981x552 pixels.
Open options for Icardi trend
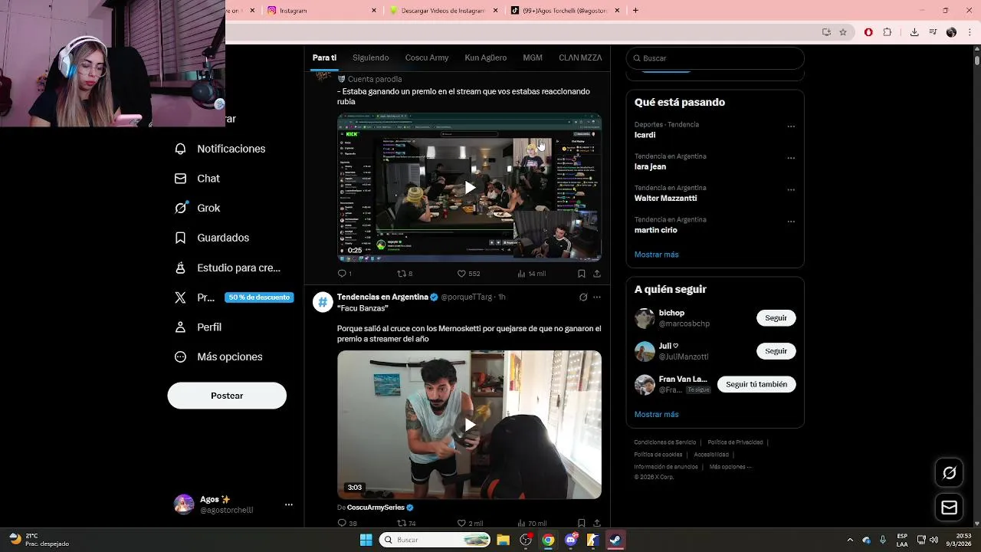(791, 127)
